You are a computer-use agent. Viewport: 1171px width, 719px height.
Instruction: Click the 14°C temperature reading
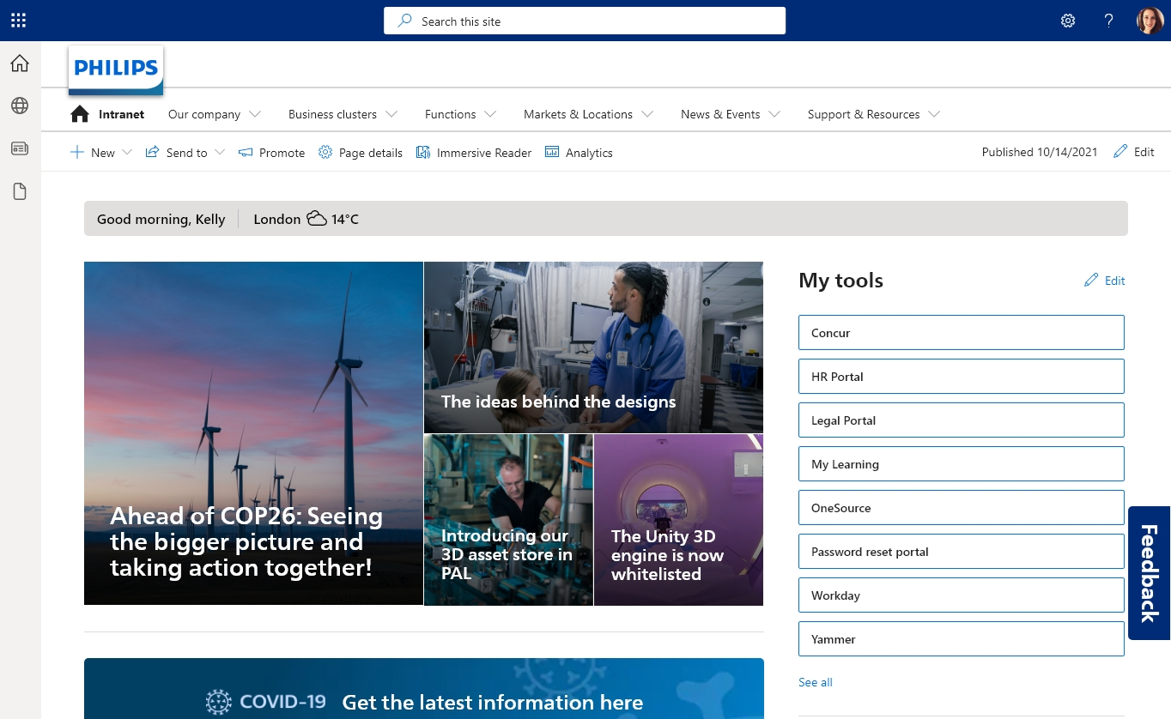pyautogui.click(x=345, y=219)
